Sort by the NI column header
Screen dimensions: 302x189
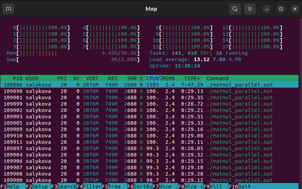point(76,78)
